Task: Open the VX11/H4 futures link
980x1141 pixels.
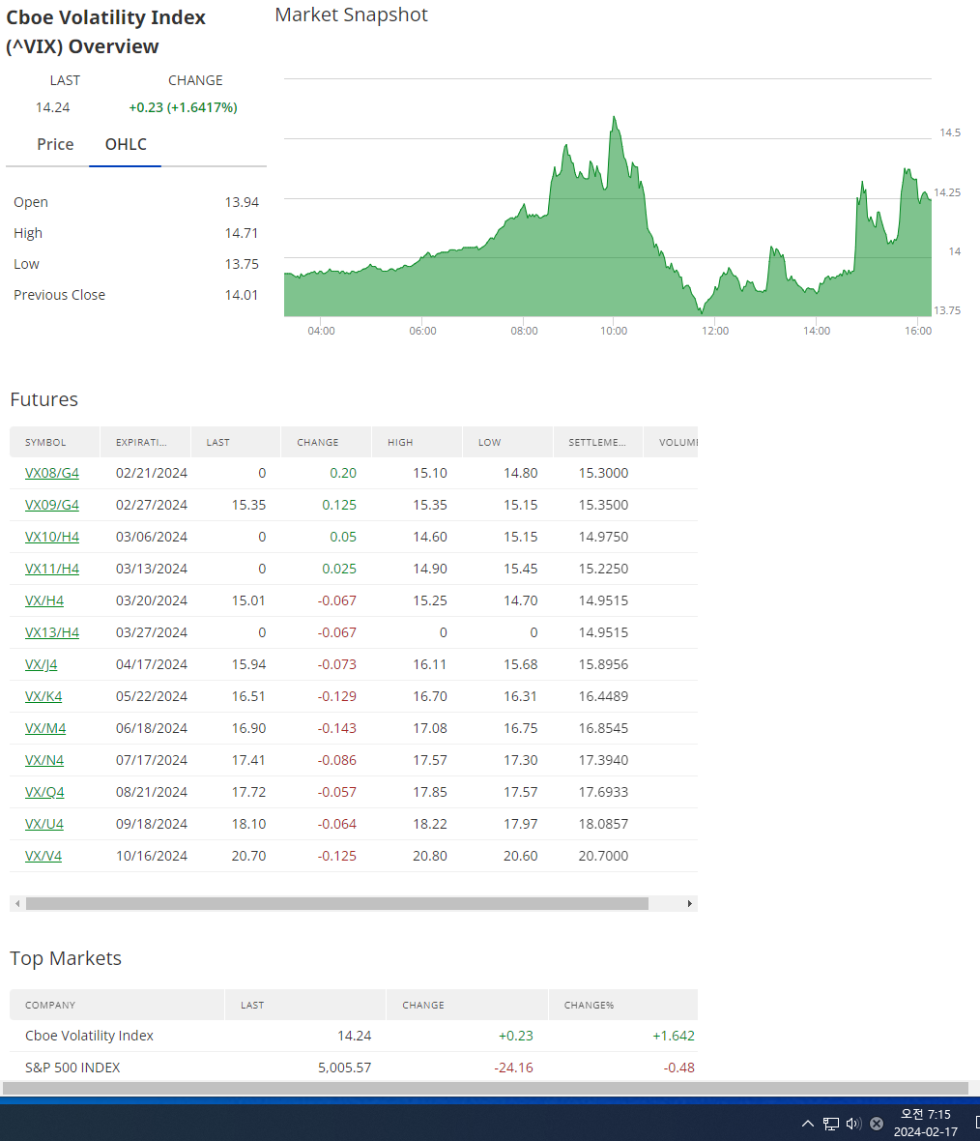Action: (51, 569)
